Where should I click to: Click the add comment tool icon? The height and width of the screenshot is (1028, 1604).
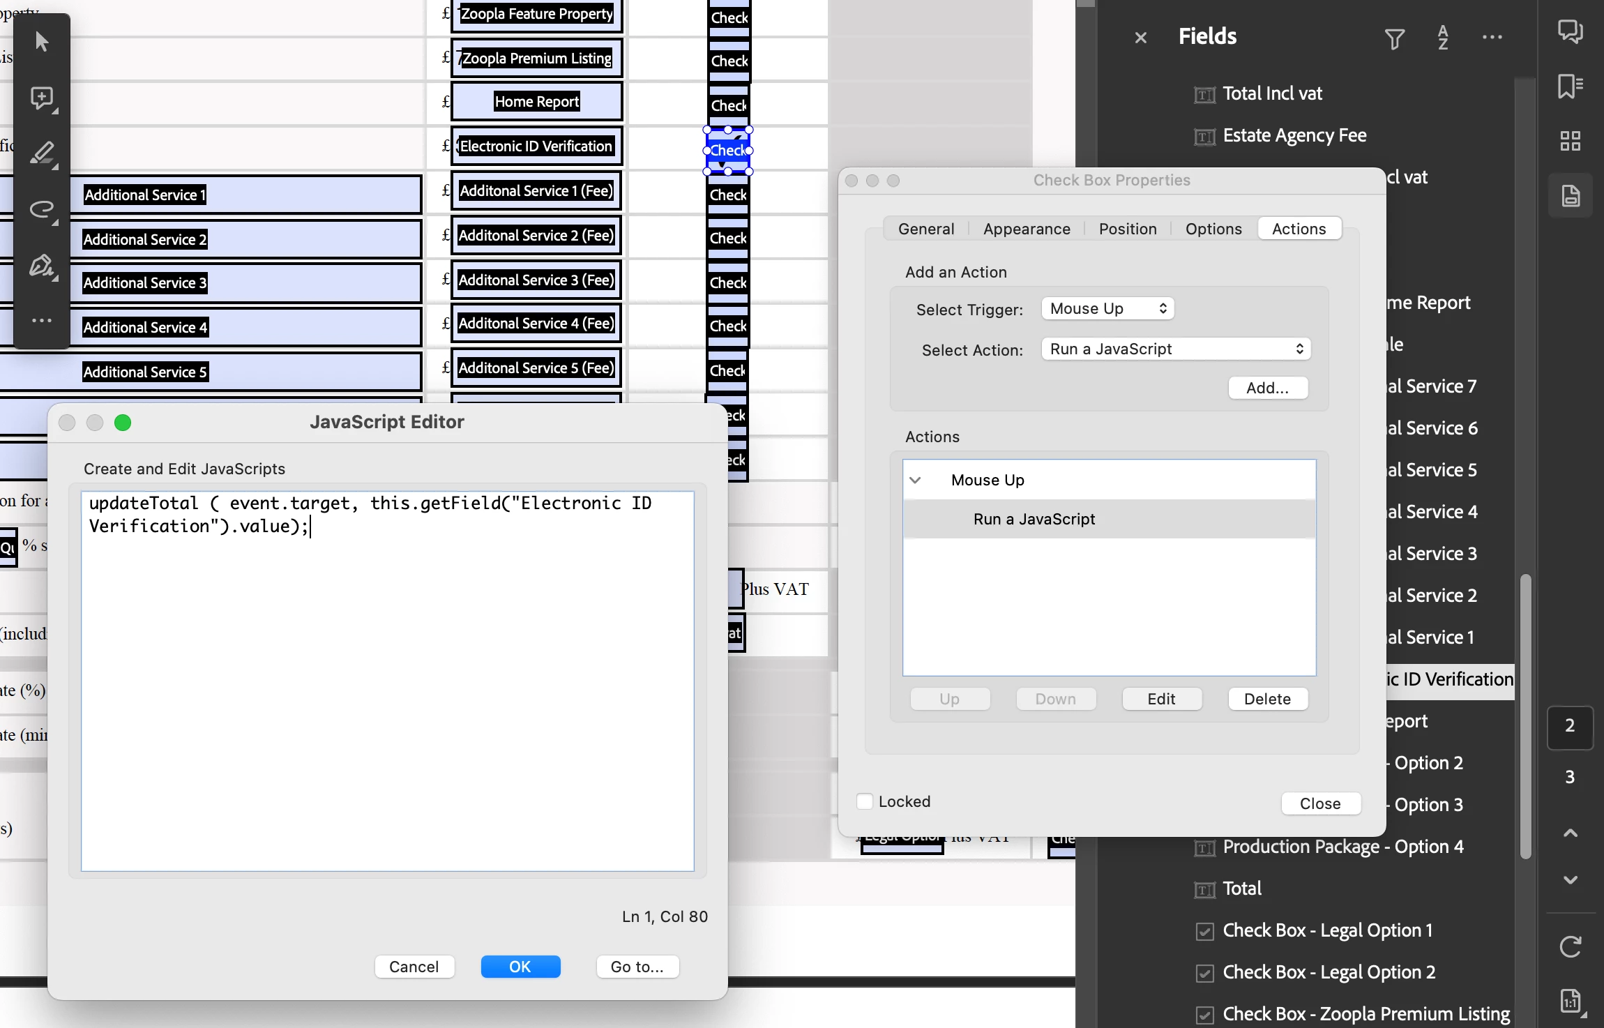42,98
